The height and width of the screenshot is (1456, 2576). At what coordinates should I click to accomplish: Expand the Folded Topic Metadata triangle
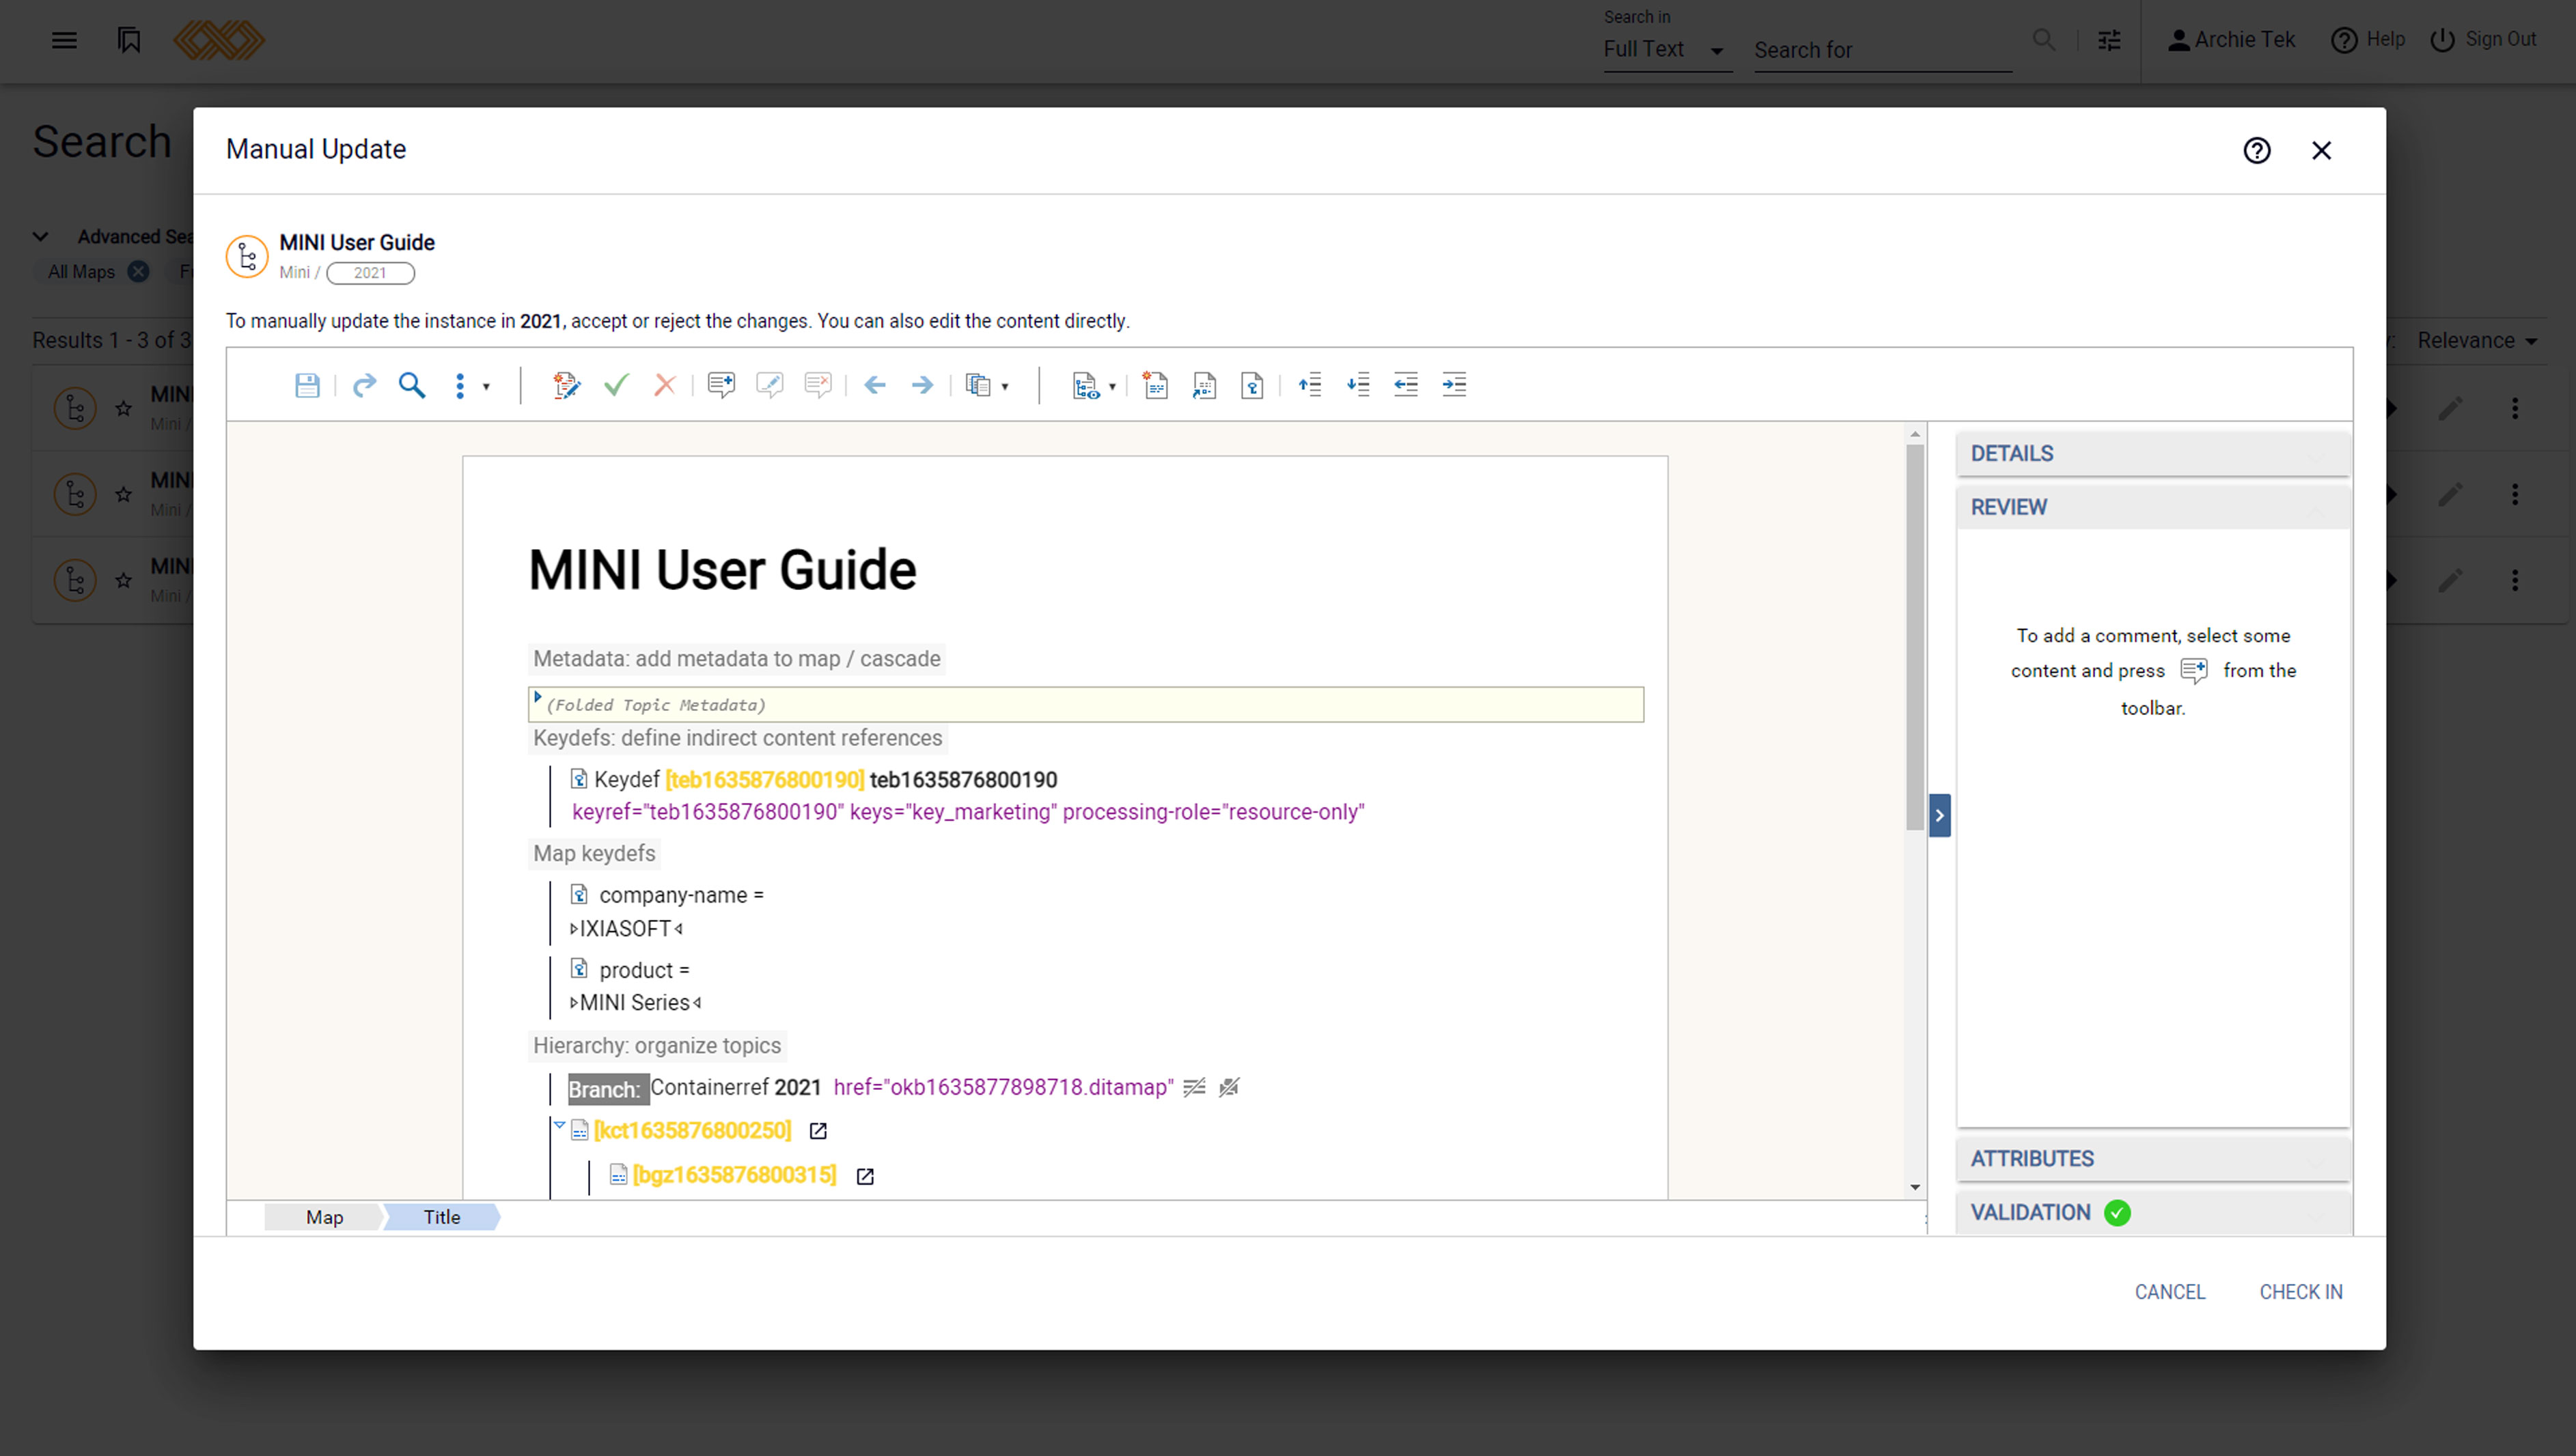point(538,697)
